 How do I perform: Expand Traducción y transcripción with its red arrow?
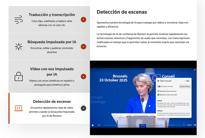click(83, 20)
